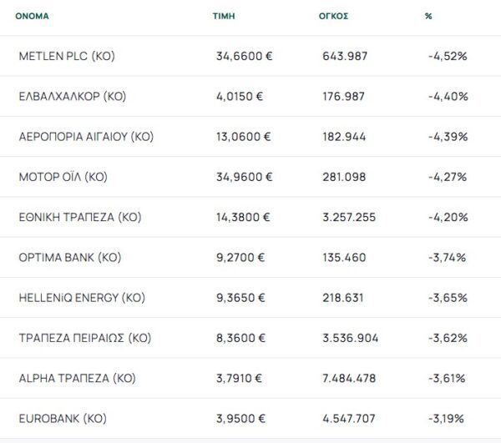Open ΜΟΤΟΡ ΟΪΛ (ΚΟ) stock
This screenshot has width=501, height=443.
click(63, 177)
